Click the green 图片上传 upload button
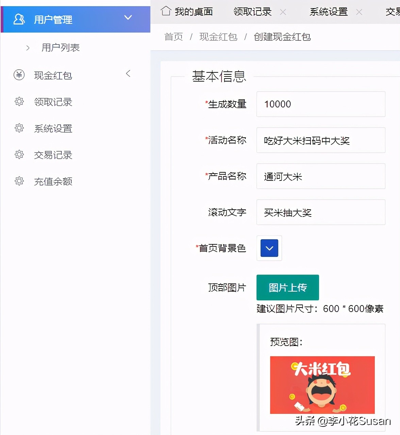Image resolution: width=400 pixels, height=435 pixels. pyautogui.click(x=287, y=287)
